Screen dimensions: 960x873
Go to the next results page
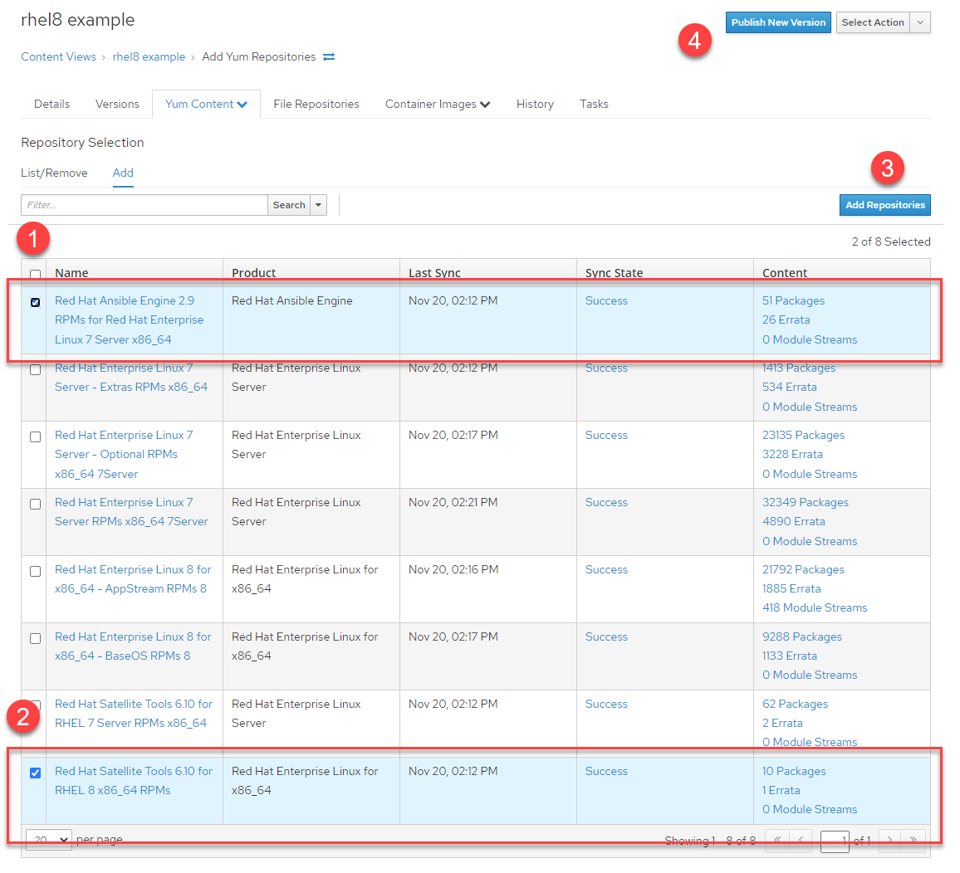click(889, 840)
